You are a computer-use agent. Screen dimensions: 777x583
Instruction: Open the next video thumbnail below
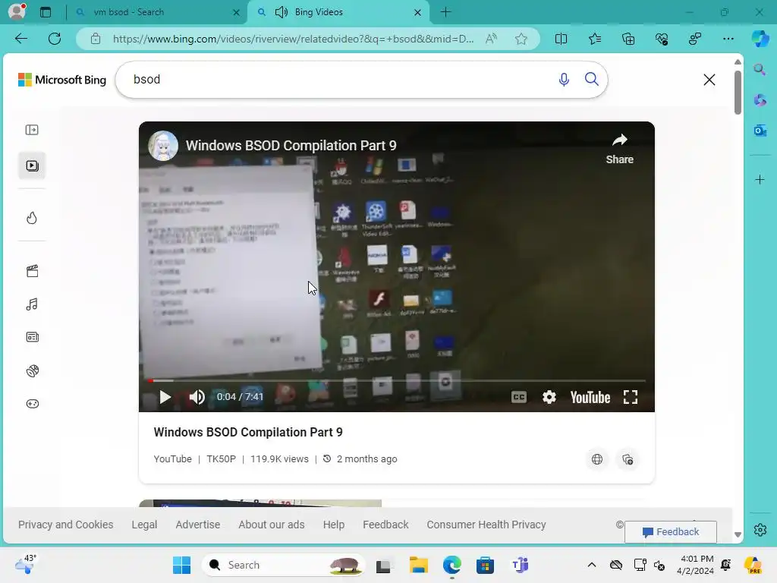tap(260, 503)
